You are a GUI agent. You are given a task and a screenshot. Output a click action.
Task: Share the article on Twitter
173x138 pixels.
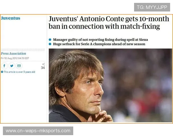tap(12, 66)
